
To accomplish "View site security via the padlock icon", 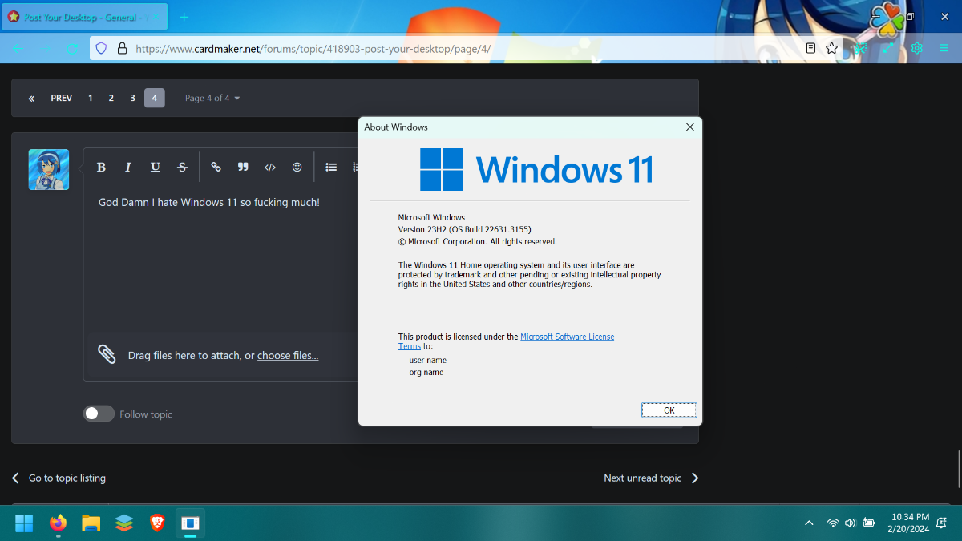I will [x=122, y=48].
